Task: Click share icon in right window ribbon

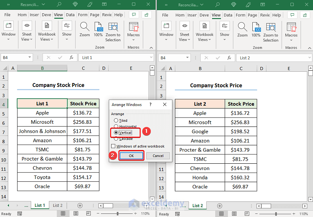Action: (305, 15)
